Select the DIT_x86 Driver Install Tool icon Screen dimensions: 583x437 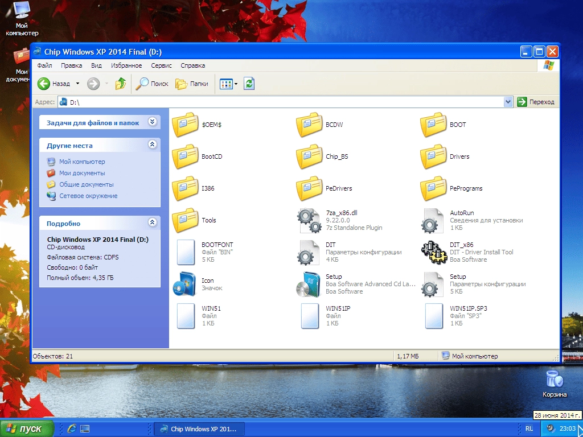(434, 252)
